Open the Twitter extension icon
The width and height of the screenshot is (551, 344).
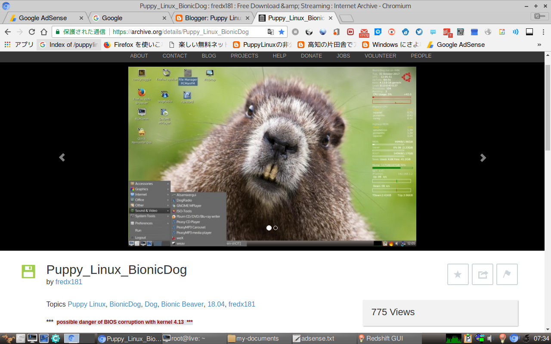pyautogui.click(x=418, y=32)
